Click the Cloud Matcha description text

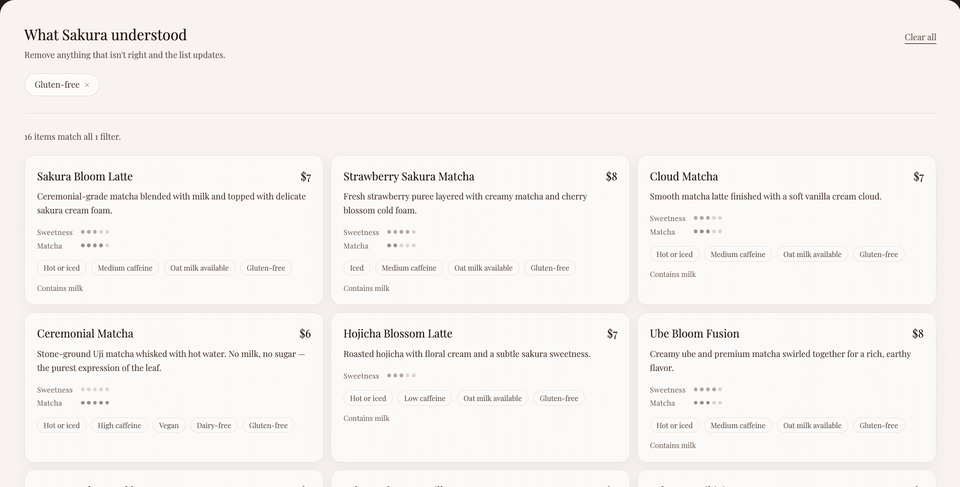click(766, 196)
